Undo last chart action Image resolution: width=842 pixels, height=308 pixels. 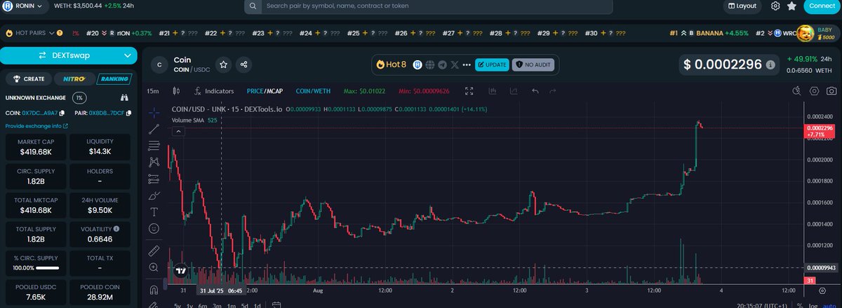pos(535,91)
